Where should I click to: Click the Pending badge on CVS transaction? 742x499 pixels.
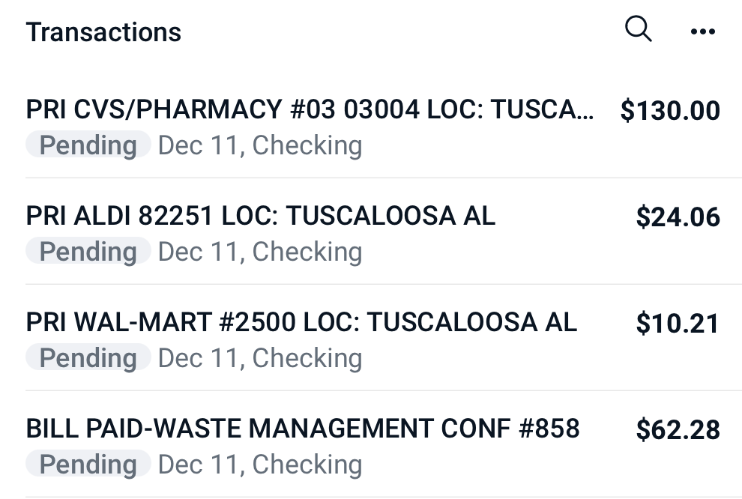(87, 145)
